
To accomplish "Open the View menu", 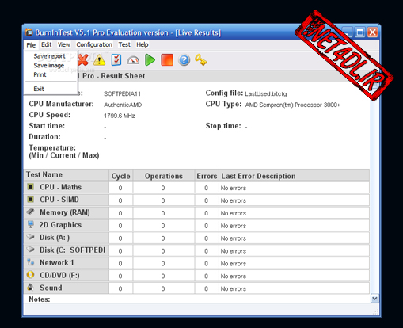I will [64, 44].
